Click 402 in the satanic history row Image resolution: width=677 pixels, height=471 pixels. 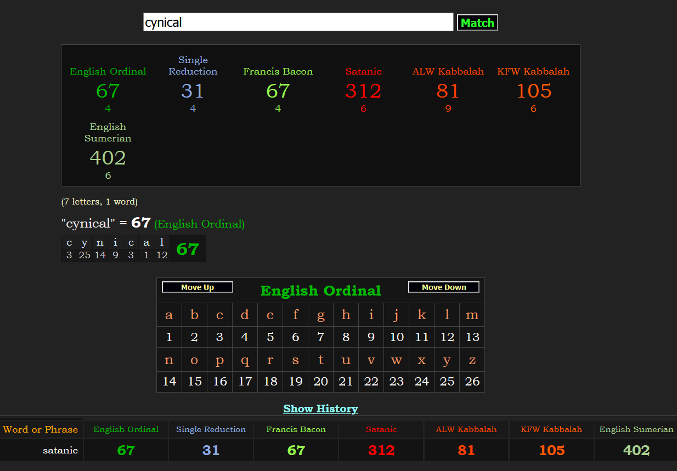pyautogui.click(x=636, y=450)
